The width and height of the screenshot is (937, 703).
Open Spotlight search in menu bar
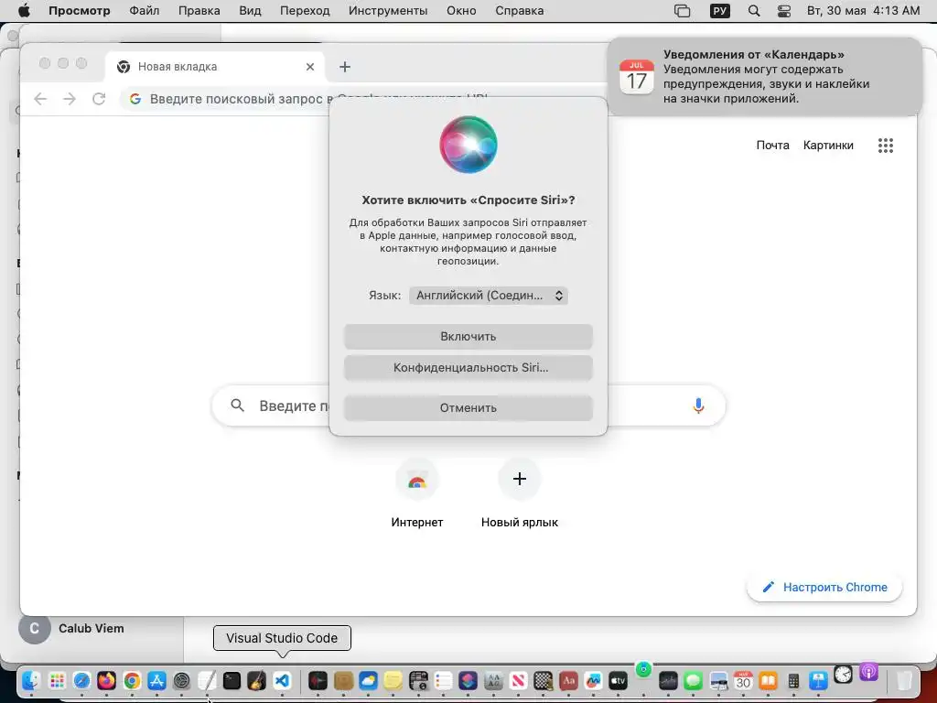click(x=754, y=11)
